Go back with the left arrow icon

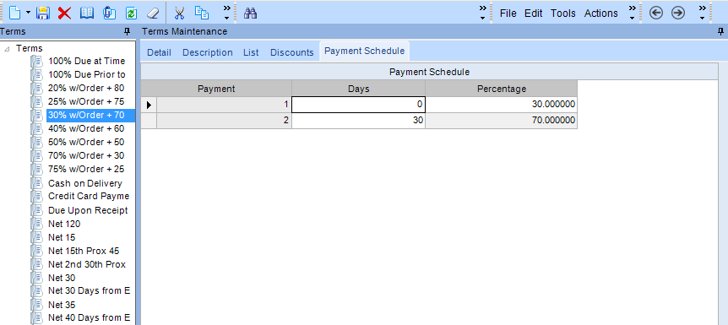tap(656, 14)
